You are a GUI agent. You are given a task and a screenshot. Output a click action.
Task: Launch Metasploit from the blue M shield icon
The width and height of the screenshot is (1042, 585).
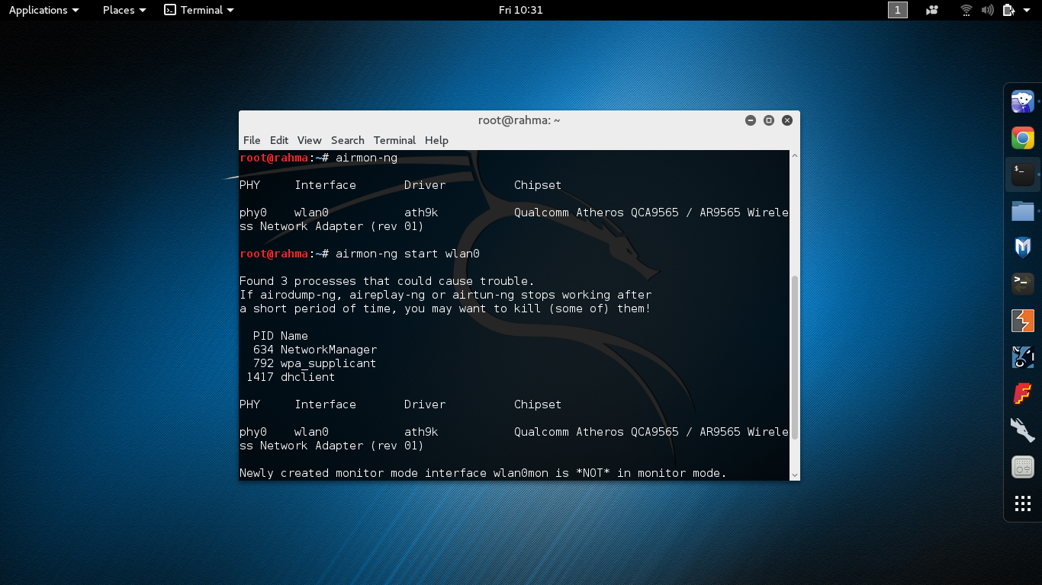coord(1022,248)
